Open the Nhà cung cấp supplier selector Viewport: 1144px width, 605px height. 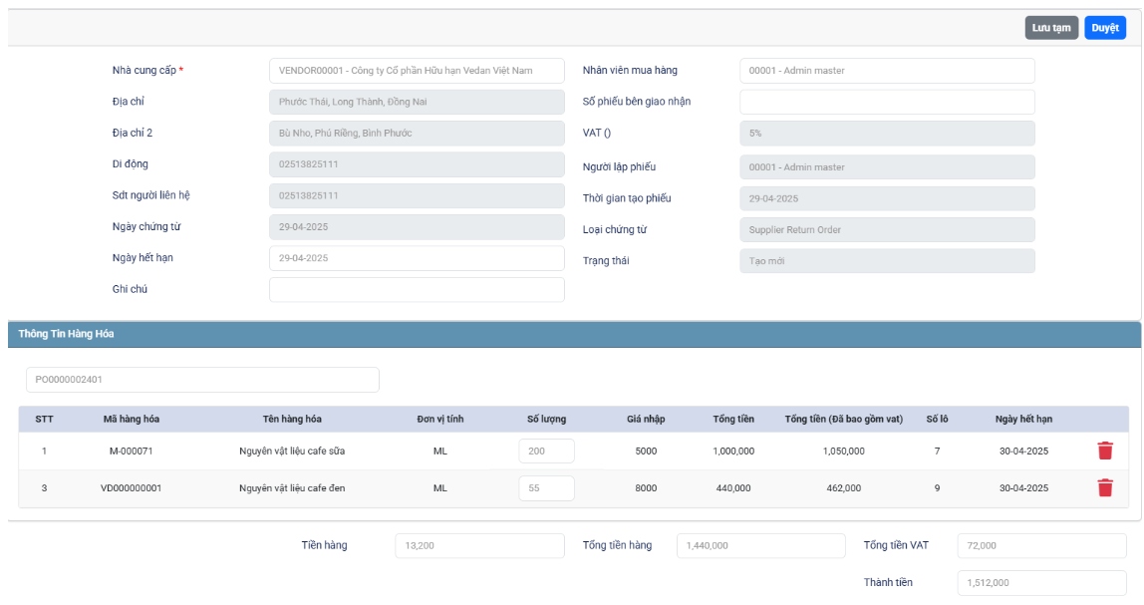coord(417,71)
